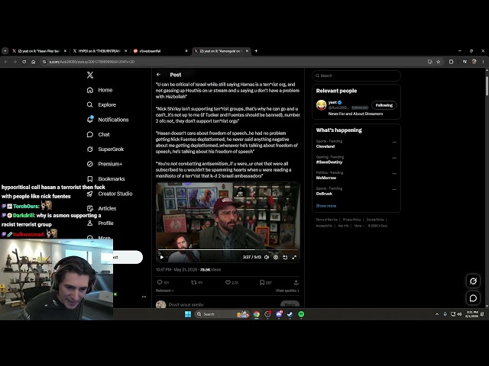Open Steam from the taskbar
Viewport: 489px width, 366px height.
click(290, 314)
